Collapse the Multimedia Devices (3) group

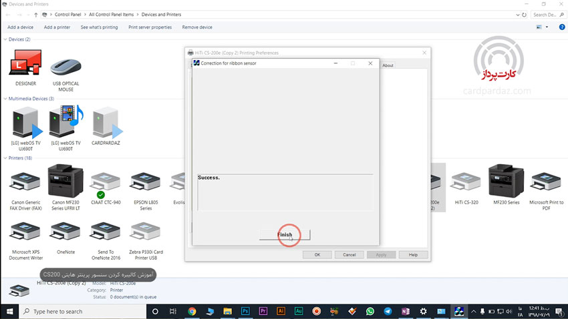(x=5, y=98)
